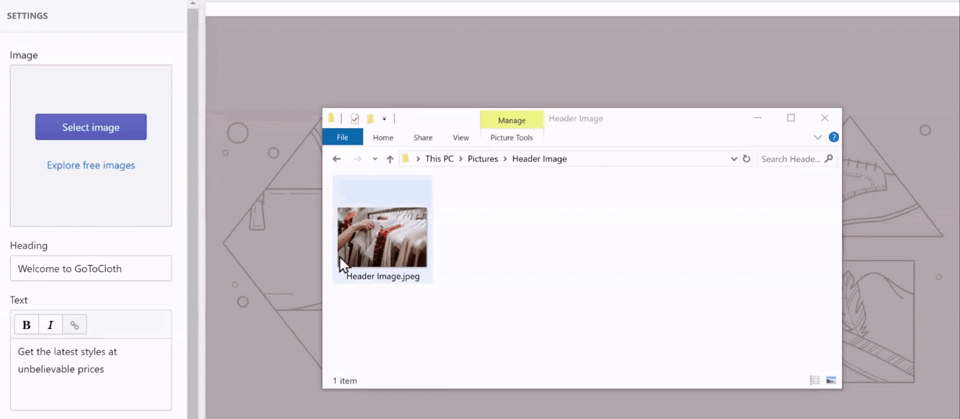This screenshot has width=960, height=419.
Task: Close the Header Image Explorer window
Action: coord(825,118)
